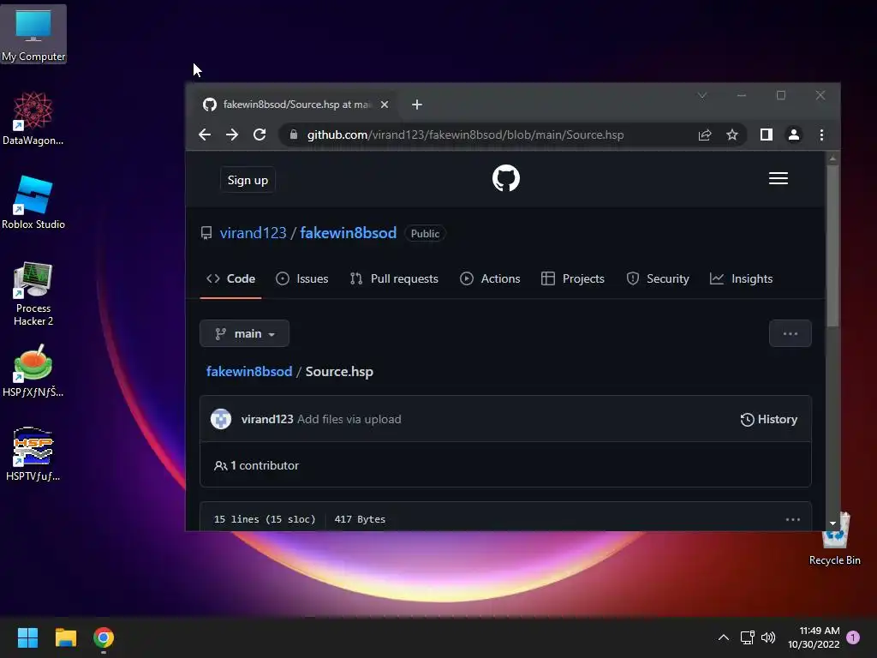This screenshot has height=658, width=877.
Task: Open File Explorer from taskbar
Action: point(65,637)
